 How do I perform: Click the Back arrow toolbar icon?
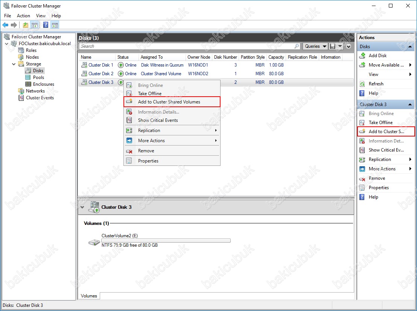tap(5, 25)
